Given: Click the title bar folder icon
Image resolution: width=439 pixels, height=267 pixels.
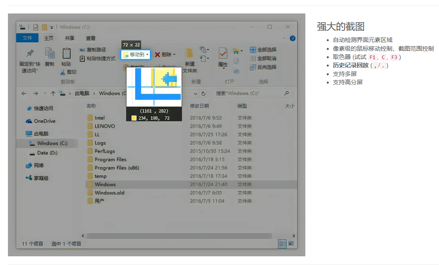Looking at the screenshot, I should click(x=44, y=27).
